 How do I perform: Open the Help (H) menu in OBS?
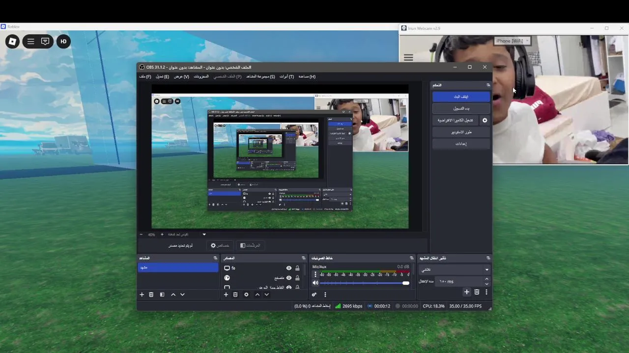tap(307, 76)
